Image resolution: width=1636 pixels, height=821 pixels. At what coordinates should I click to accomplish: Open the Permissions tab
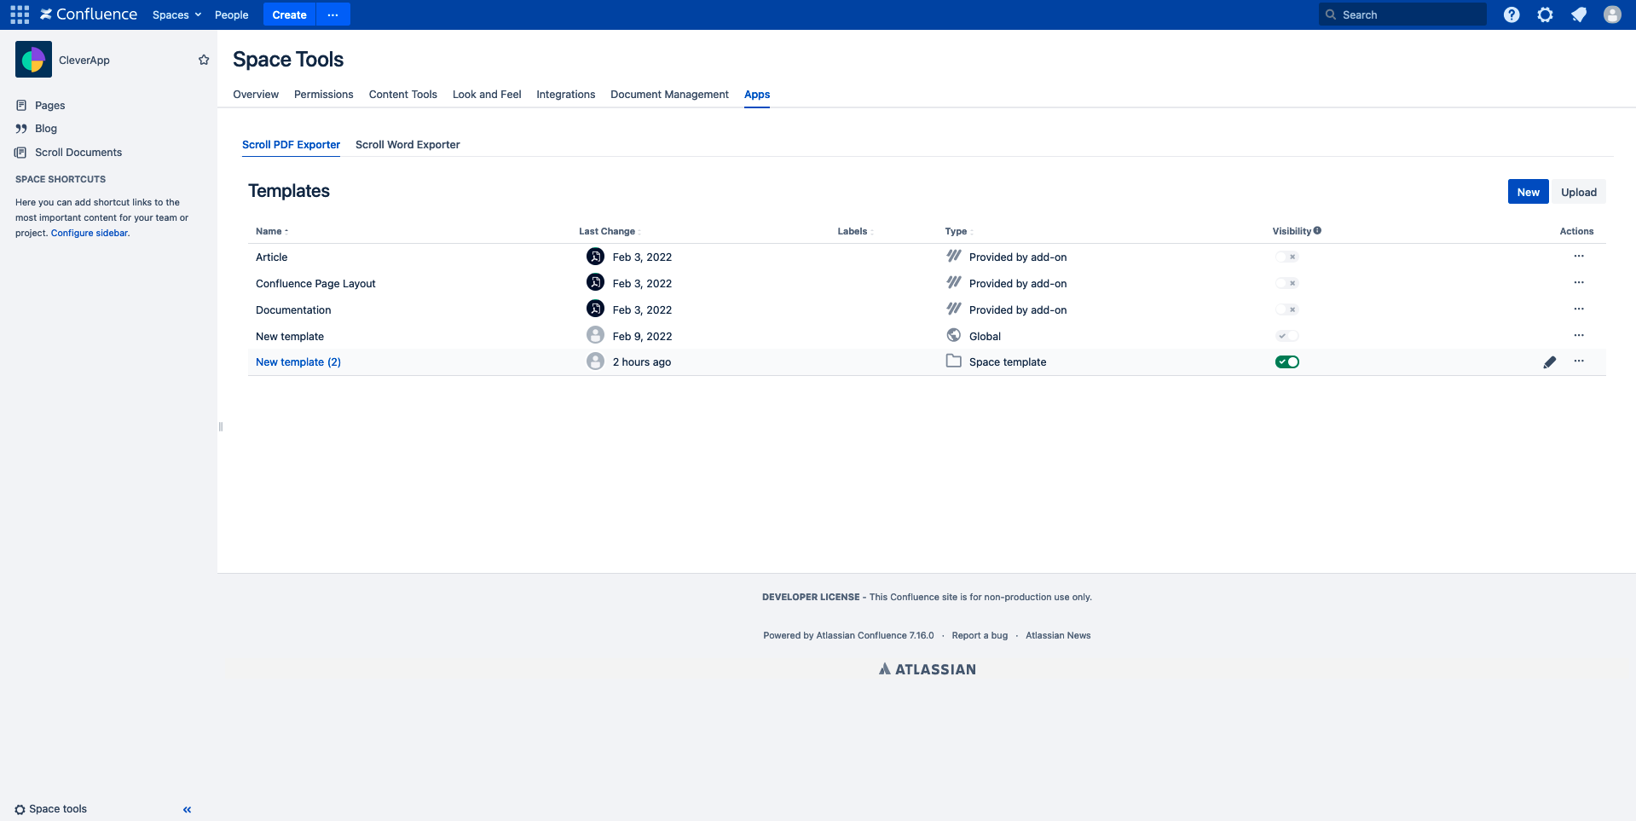pos(323,95)
